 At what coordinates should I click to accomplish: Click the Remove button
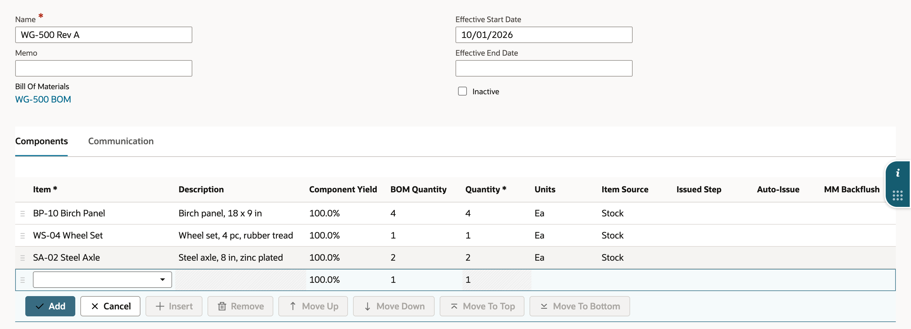tap(240, 306)
